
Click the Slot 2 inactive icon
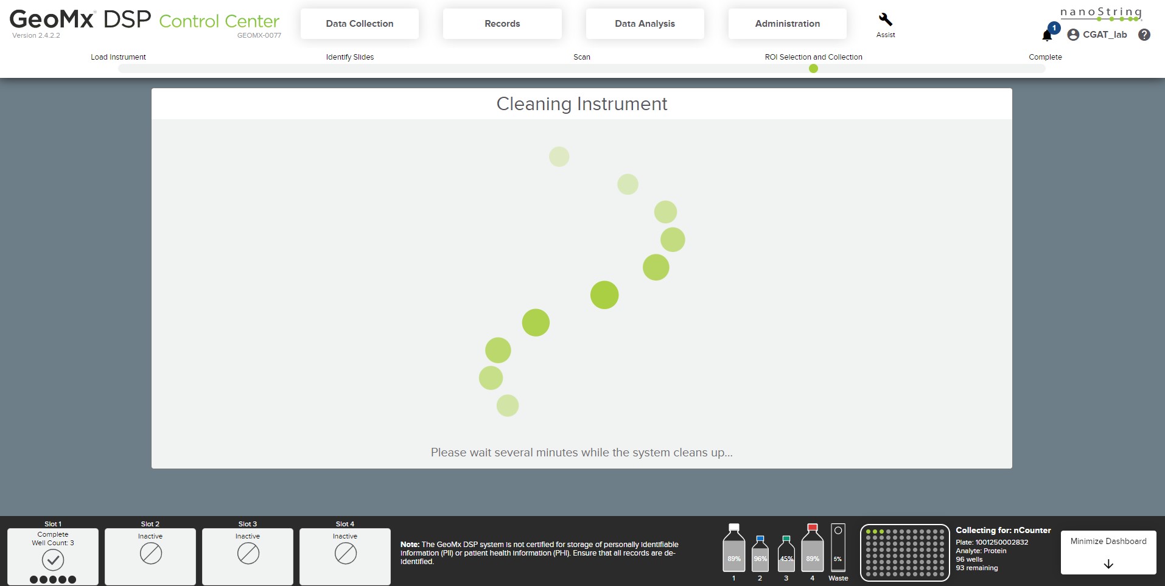coord(150,553)
